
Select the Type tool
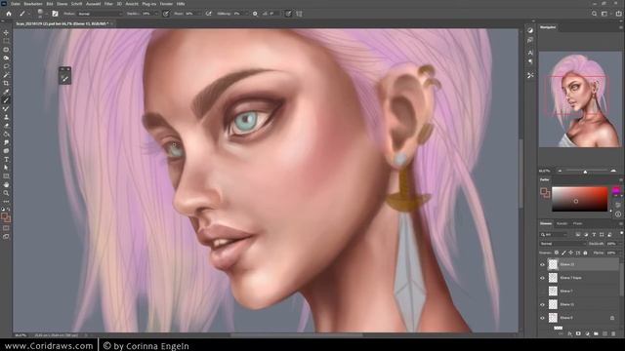point(6,159)
